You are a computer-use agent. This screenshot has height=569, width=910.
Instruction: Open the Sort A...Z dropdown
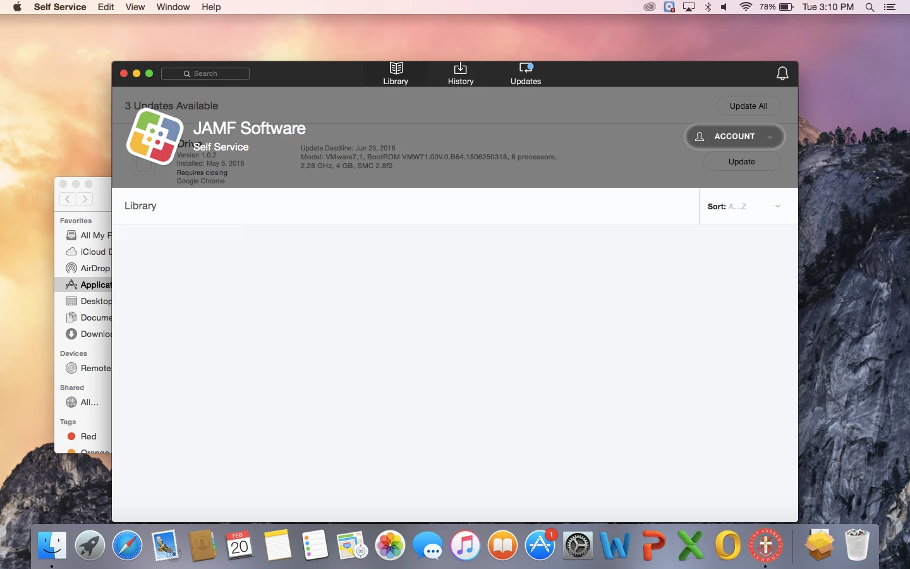point(744,207)
